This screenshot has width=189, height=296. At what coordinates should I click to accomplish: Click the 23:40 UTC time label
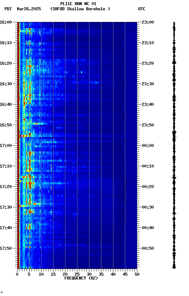coord(148,104)
